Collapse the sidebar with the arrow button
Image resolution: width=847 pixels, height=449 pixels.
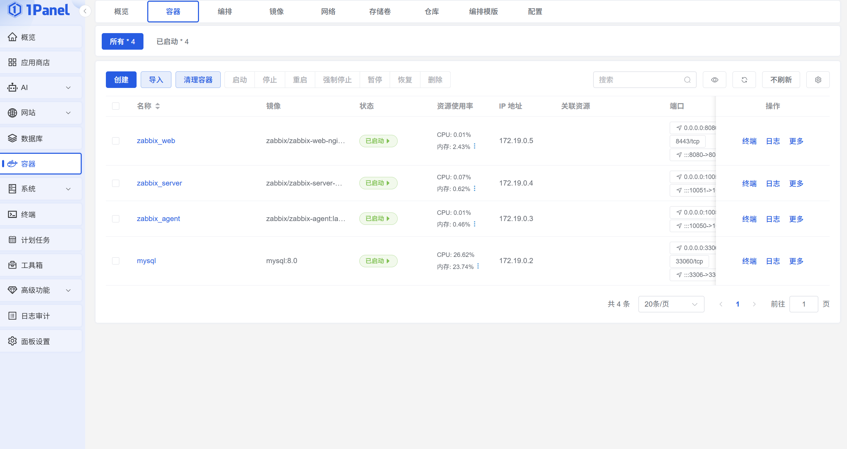[x=85, y=11]
